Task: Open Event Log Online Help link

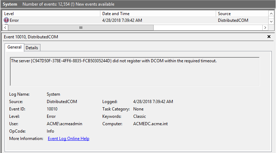Action: [x=69, y=139]
